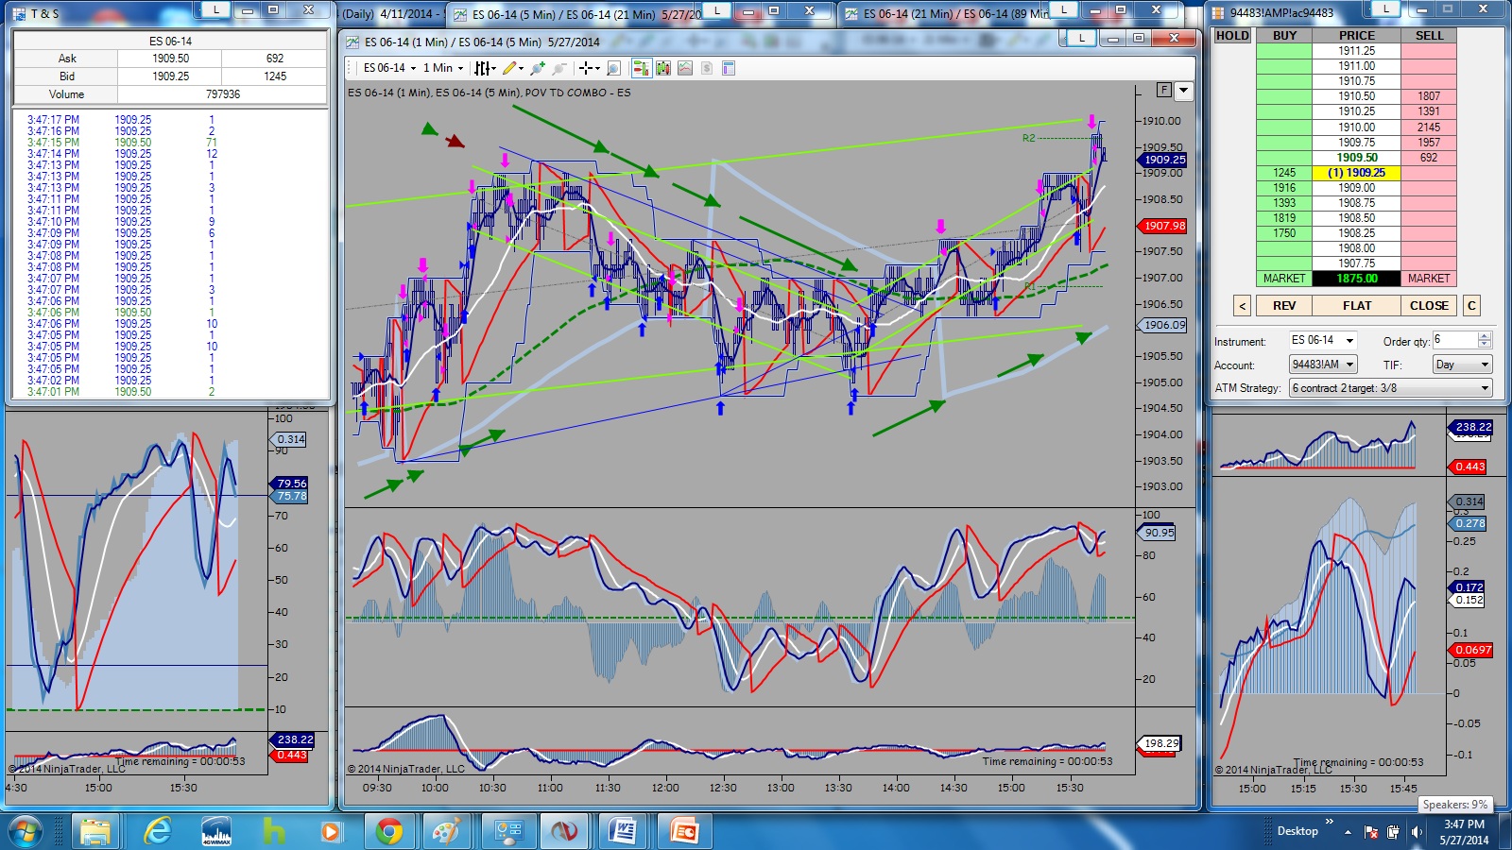Switch to ES 06-14 21 Min chart tab
The width and height of the screenshot is (1512, 850).
tap(947, 14)
